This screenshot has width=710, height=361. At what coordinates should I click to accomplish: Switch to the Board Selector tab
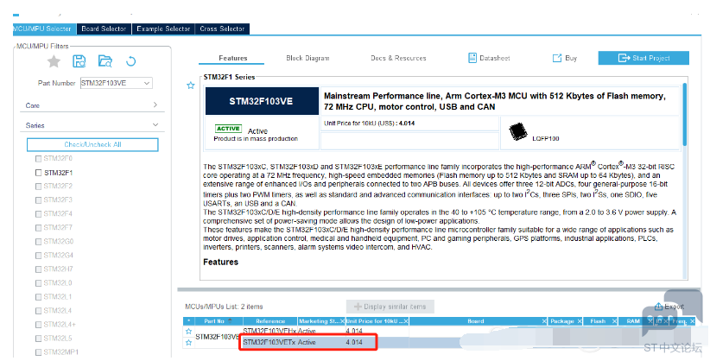point(104,28)
